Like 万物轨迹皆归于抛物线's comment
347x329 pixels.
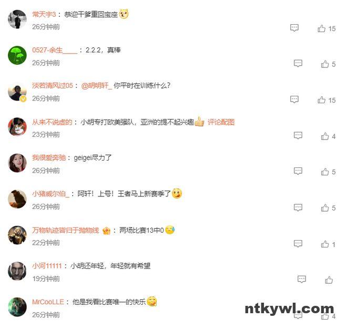(325, 244)
